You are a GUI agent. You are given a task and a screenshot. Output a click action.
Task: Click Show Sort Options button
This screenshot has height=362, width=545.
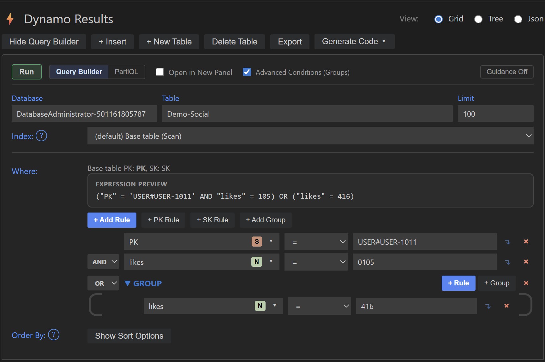pyautogui.click(x=129, y=336)
